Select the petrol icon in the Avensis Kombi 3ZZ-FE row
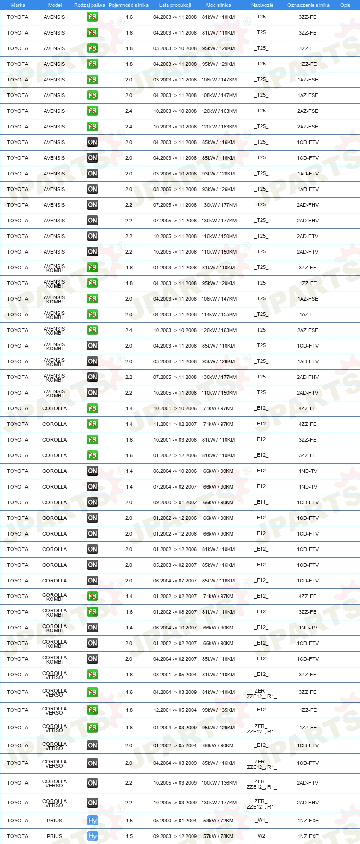360x844 pixels. [x=93, y=268]
